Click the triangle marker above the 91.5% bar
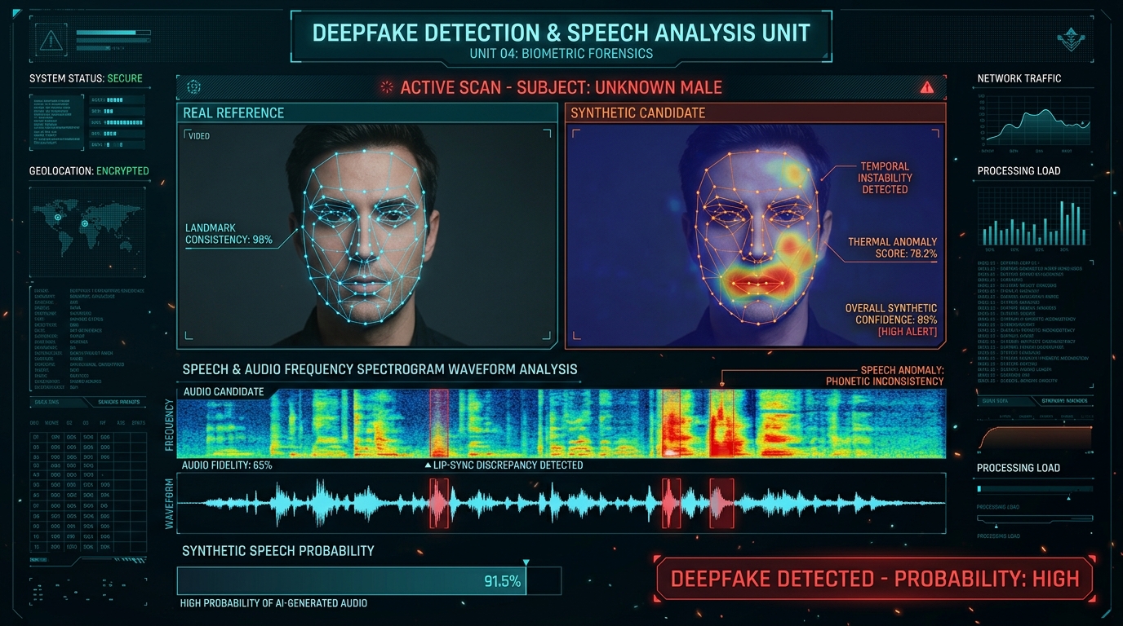 pyautogui.click(x=526, y=562)
